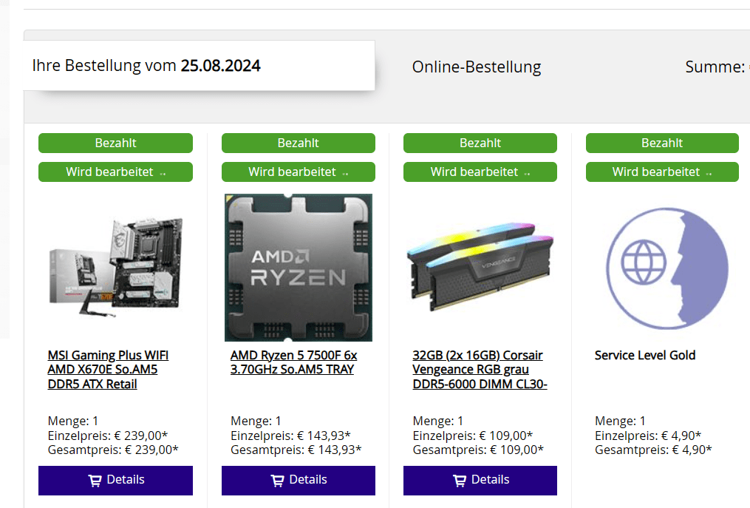Click Gesamtpreis € 109,00 text
The image size is (750, 508).
(478, 450)
